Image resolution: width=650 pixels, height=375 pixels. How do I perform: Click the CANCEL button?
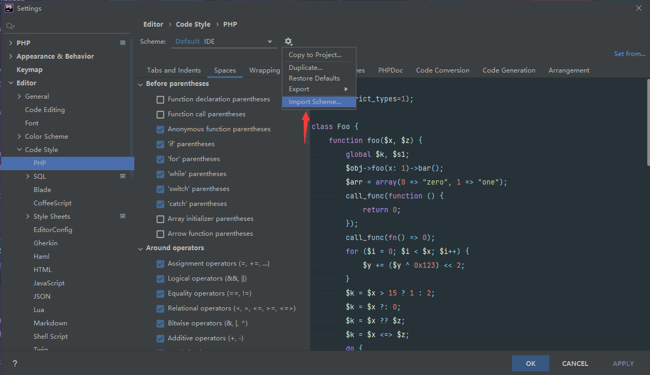click(575, 363)
